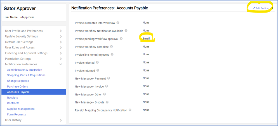Click help icon next to Receipt Mapping Discrepancy Notification
This screenshot has height=126, width=278.
tap(130, 110)
